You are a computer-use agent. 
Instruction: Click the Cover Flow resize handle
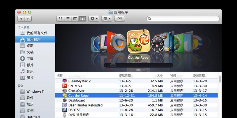click(138, 70)
